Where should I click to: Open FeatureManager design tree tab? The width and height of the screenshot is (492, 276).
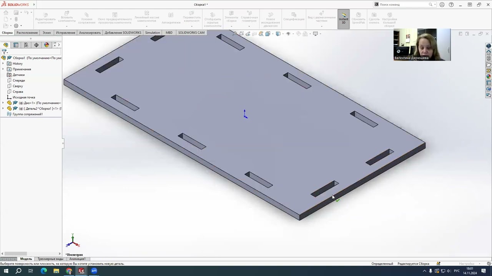pos(6,45)
